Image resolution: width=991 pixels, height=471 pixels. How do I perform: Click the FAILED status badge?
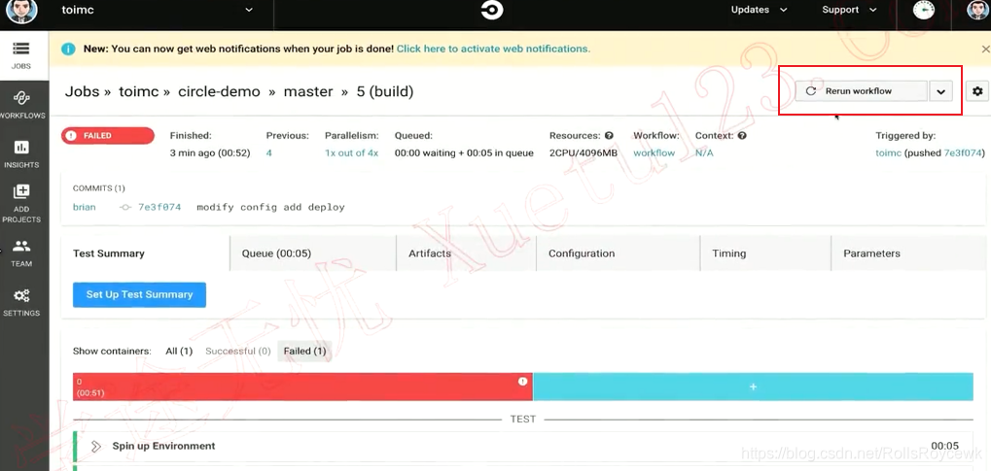107,136
